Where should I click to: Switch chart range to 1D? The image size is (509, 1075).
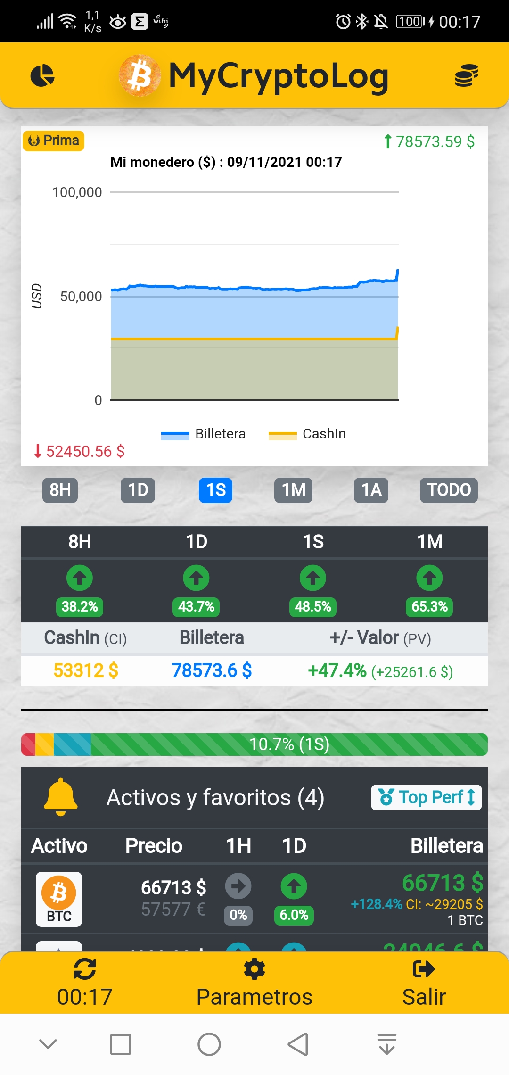(x=138, y=490)
